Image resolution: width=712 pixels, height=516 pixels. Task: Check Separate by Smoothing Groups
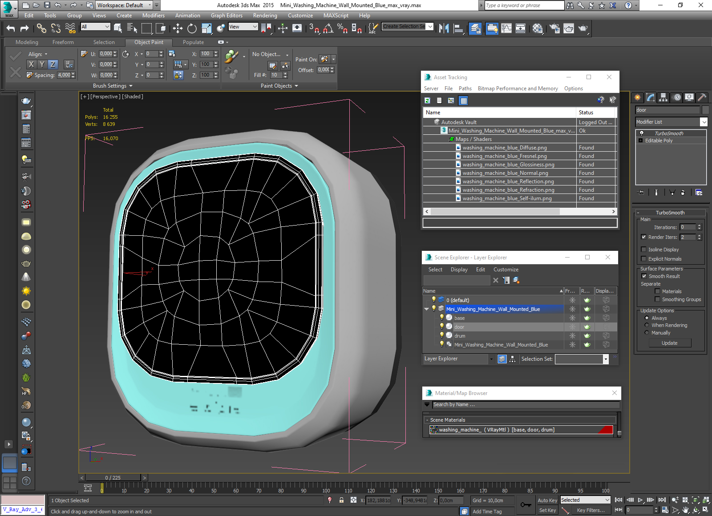click(x=657, y=299)
